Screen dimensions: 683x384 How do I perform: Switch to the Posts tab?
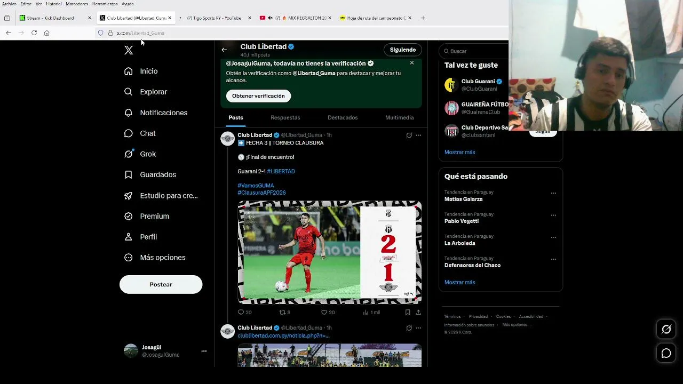(x=236, y=117)
